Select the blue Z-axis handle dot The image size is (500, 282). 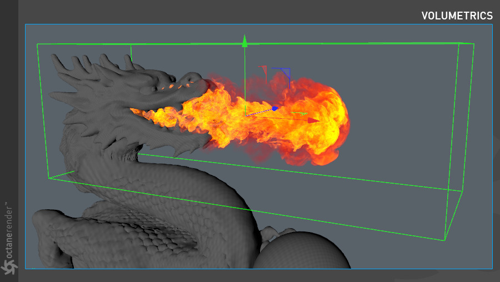[x=274, y=108]
